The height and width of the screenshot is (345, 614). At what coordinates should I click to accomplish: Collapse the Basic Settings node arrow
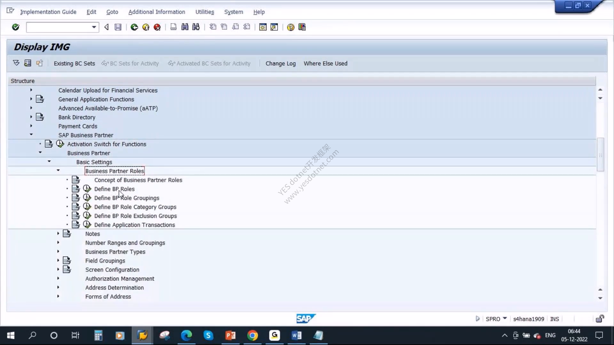49,161
